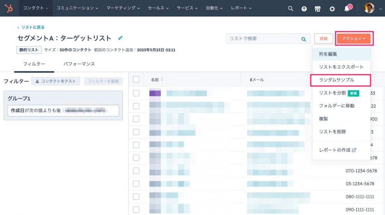The width and height of the screenshot is (385, 215).
Task: Click the 詳細 button
Action: click(x=324, y=39)
